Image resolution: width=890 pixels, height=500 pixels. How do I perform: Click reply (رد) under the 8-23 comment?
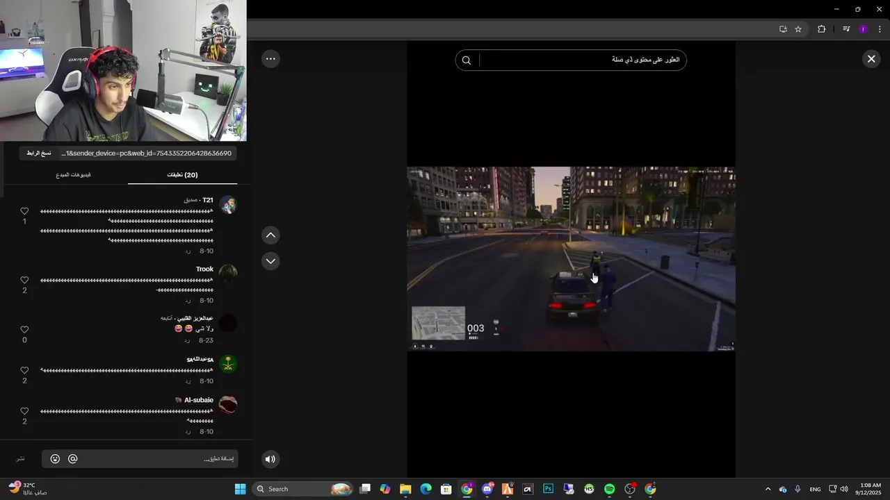point(188,341)
